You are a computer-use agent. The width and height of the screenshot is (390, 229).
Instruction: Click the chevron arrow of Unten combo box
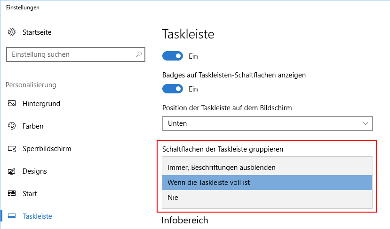tap(365, 123)
